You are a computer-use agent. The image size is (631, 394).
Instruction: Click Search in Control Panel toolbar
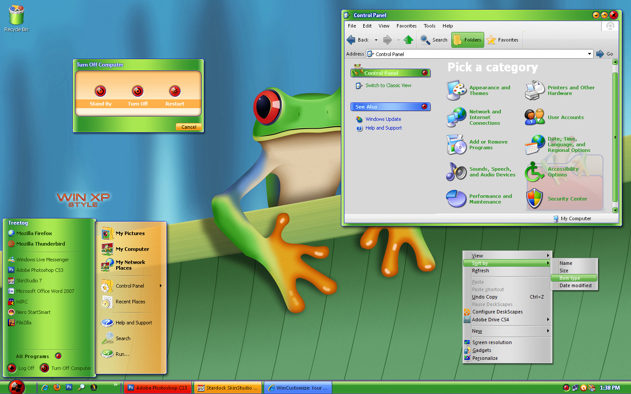[434, 40]
